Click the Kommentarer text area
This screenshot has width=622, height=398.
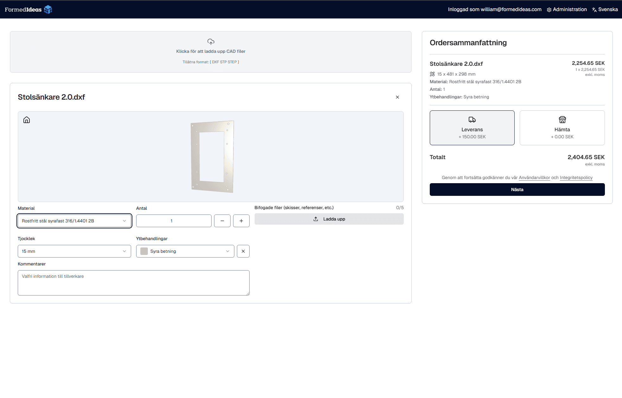[x=133, y=283]
